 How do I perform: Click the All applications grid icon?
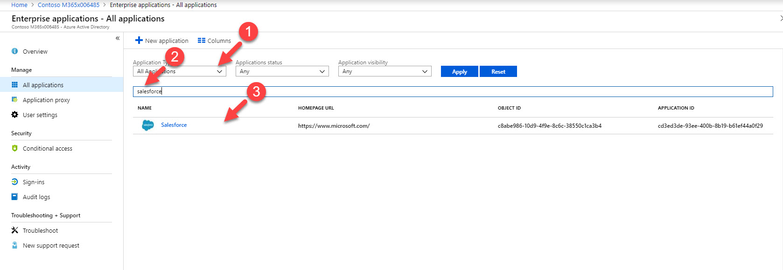tap(14, 85)
